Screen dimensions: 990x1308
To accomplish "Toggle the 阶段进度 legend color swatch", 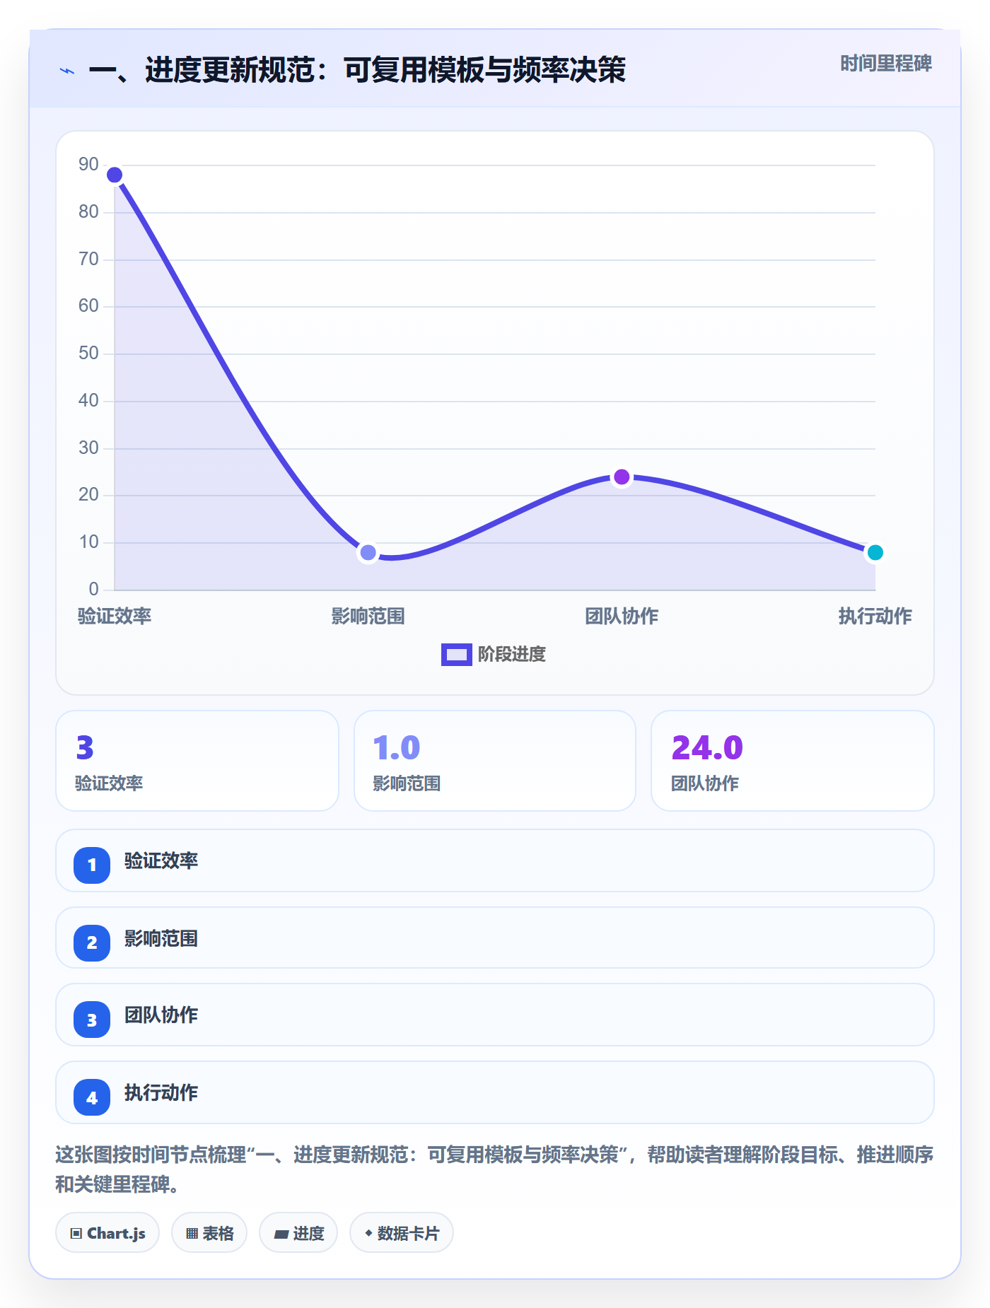I will click(x=456, y=655).
